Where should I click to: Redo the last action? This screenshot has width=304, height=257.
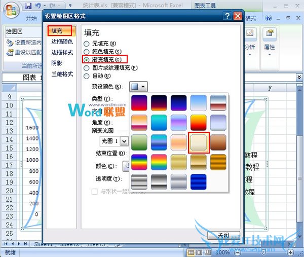point(53,6)
